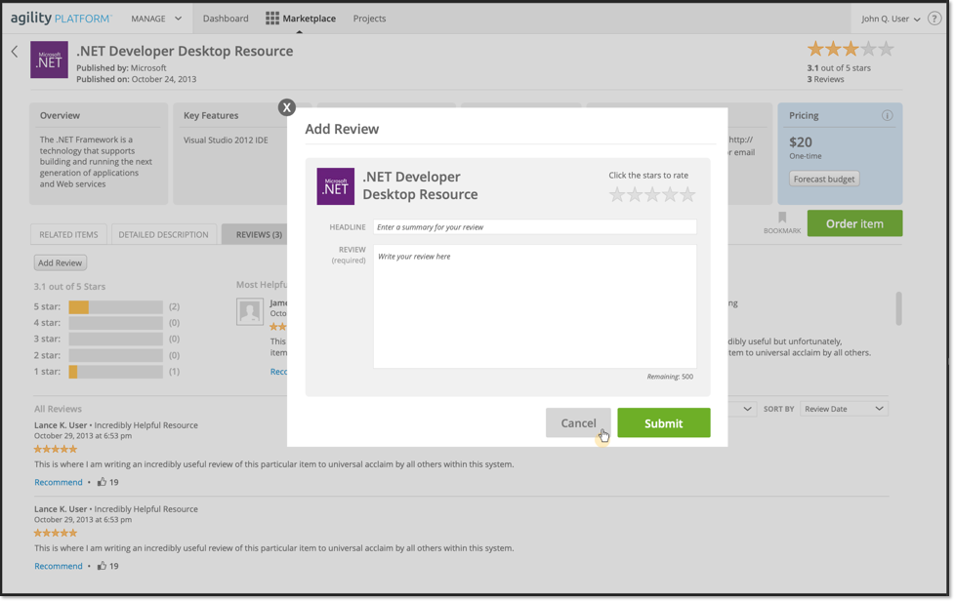Open the help question mark icon
Image resolution: width=954 pixels, height=601 pixels.
[933, 19]
